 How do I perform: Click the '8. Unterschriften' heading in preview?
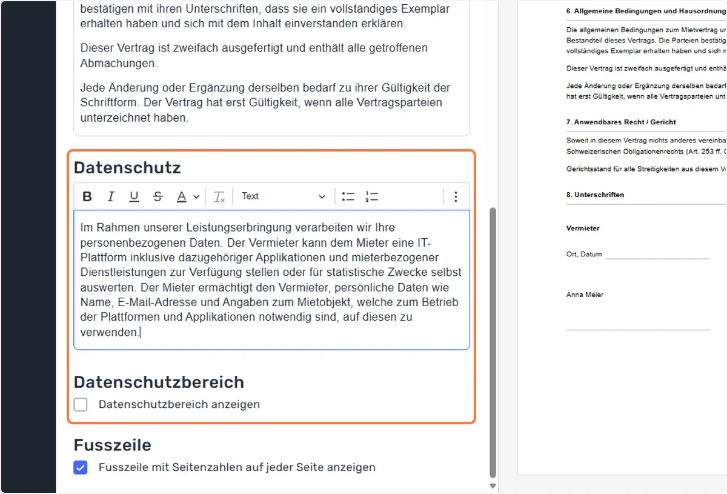(x=595, y=195)
